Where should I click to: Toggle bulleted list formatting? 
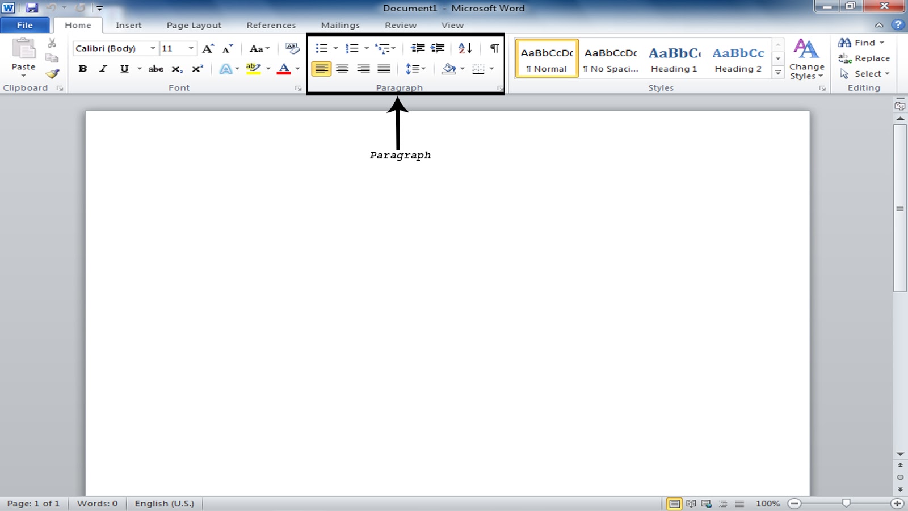(321, 48)
